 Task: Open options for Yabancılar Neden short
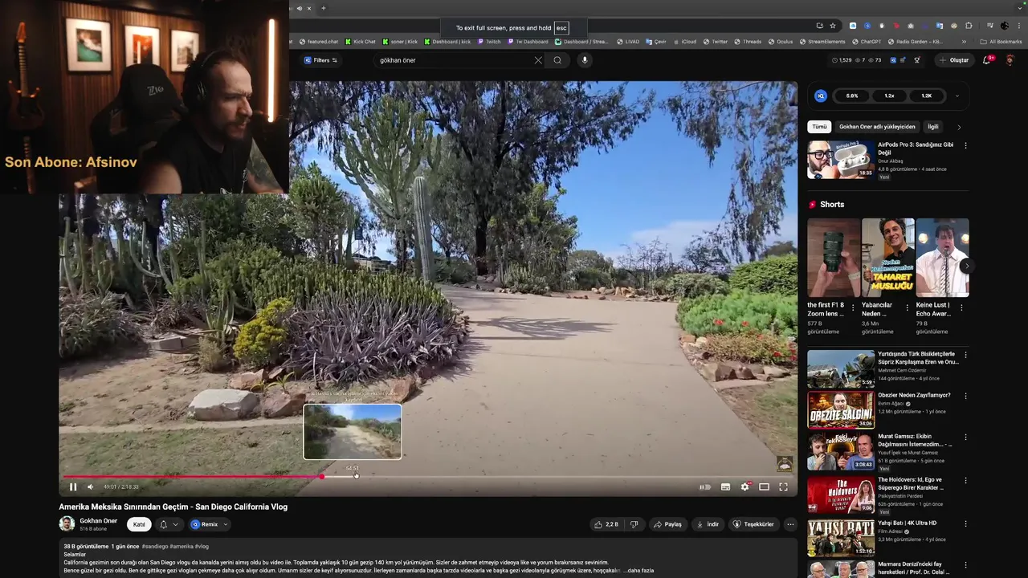pos(908,307)
